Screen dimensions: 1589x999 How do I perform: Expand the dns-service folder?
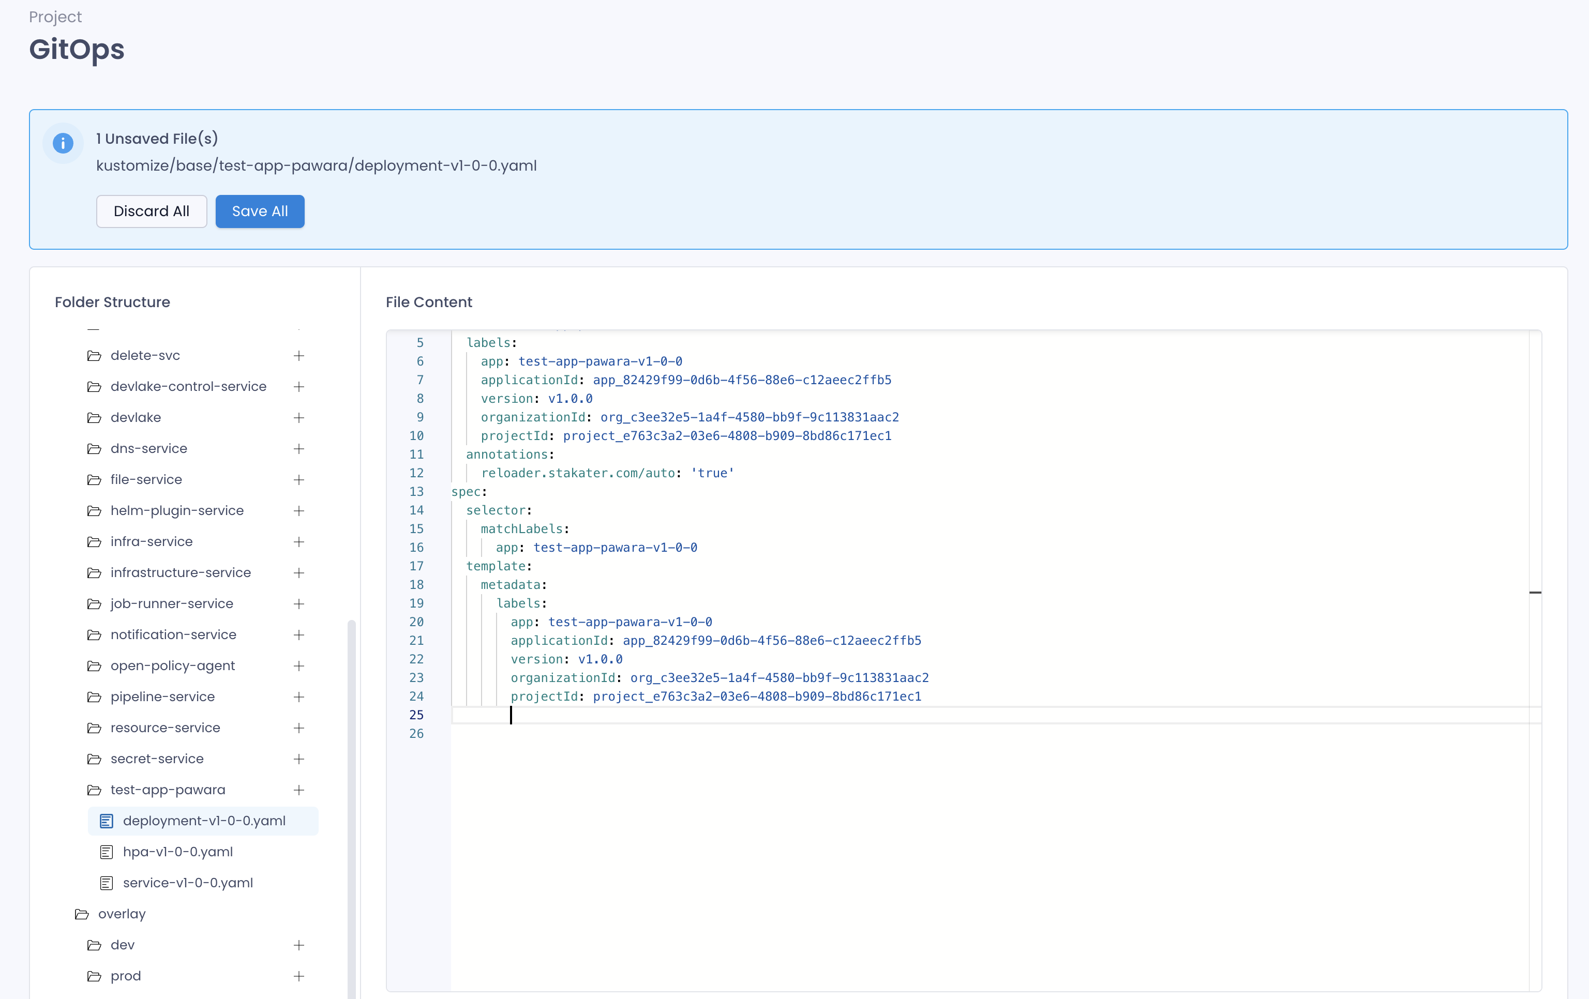(x=137, y=449)
